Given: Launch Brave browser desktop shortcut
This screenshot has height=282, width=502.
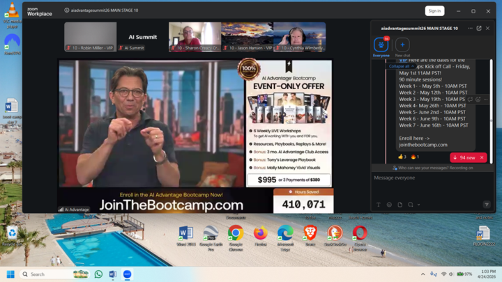Looking at the screenshot, I should [x=310, y=236].
